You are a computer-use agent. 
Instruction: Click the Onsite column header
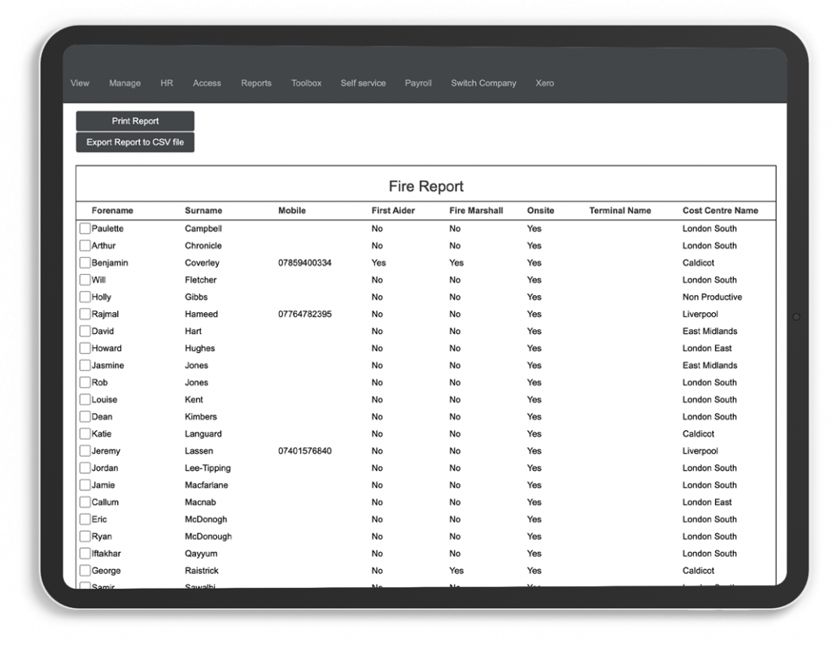coord(540,211)
